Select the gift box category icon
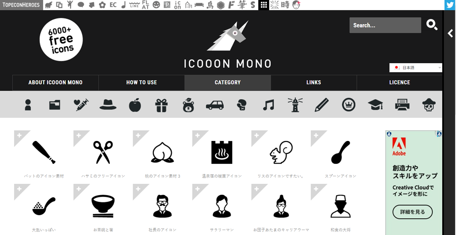 (x=161, y=105)
